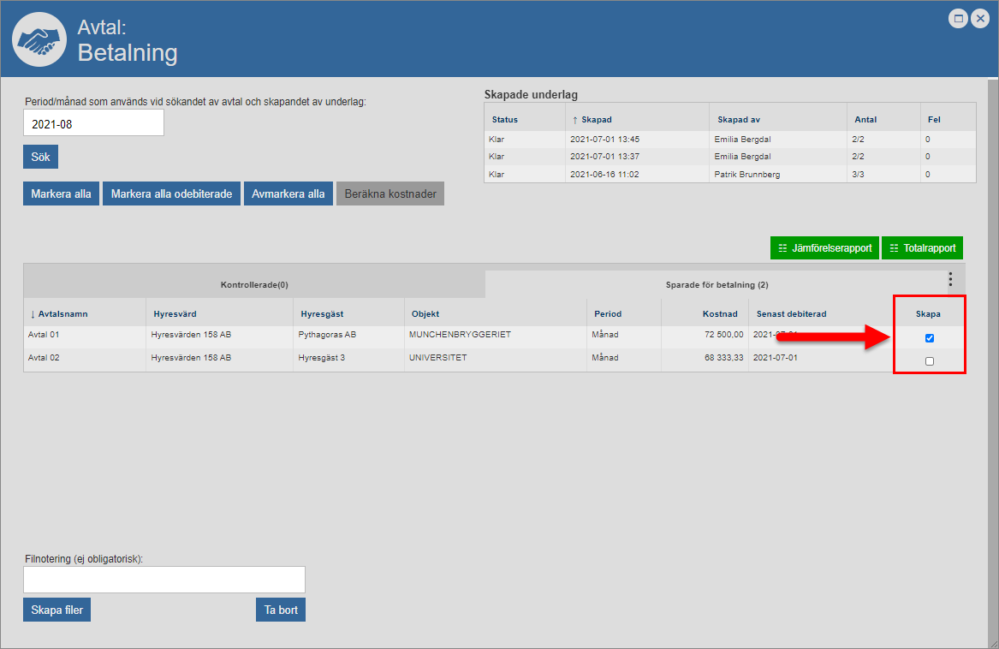Open the Jämförelserapport report
The height and width of the screenshot is (649, 999).
[824, 248]
